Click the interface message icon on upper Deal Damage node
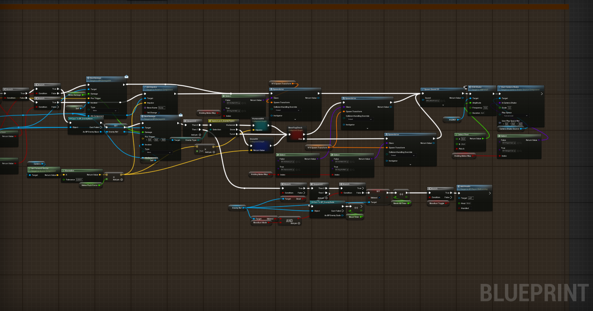 pyautogui.click(x=127, y=77)
